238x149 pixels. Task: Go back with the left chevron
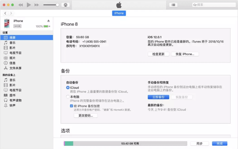click(5, 13)
